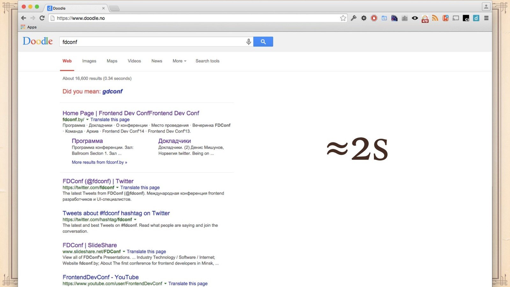Open the extension with the 479 badge

(x=425, y=19)
